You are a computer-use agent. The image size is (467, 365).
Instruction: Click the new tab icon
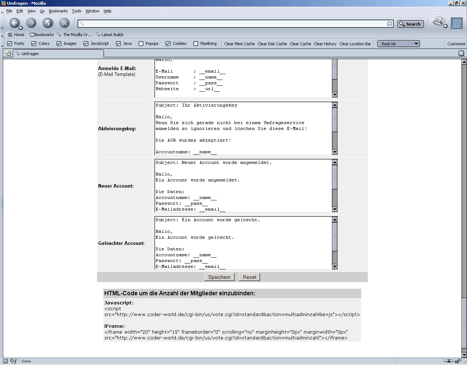click(7, 53)
